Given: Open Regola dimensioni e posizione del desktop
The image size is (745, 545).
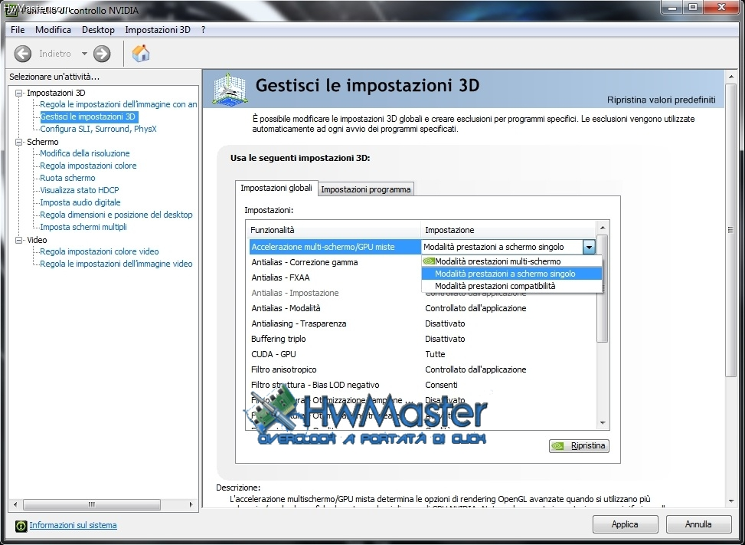Looking at the screenshot, I should pos(116,215).
